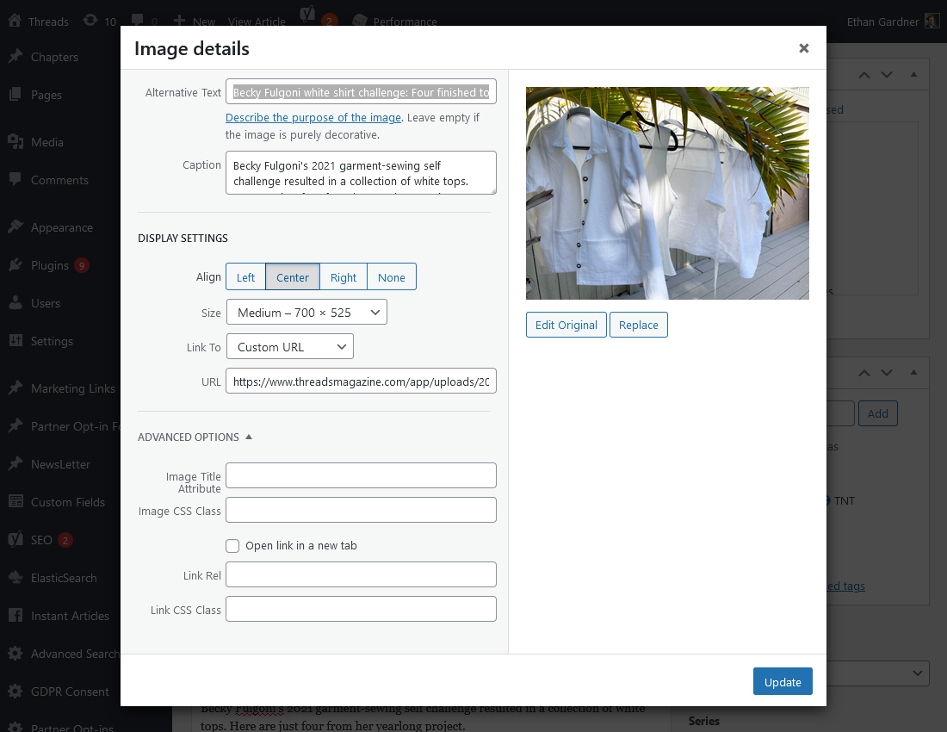The image size is (947, 732).
Task: Open the Users admin page
Action: click(x=45, y=303)
